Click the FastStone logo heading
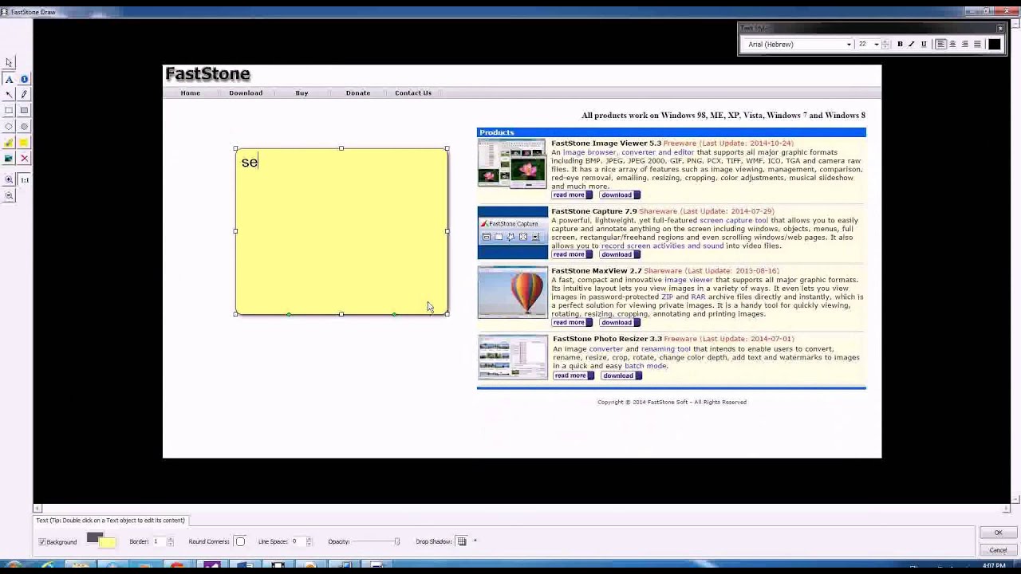 point(207,74)
